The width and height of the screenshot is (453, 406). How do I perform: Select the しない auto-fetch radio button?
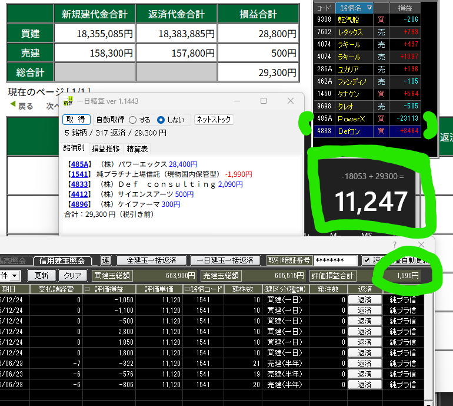coord(161,120)
